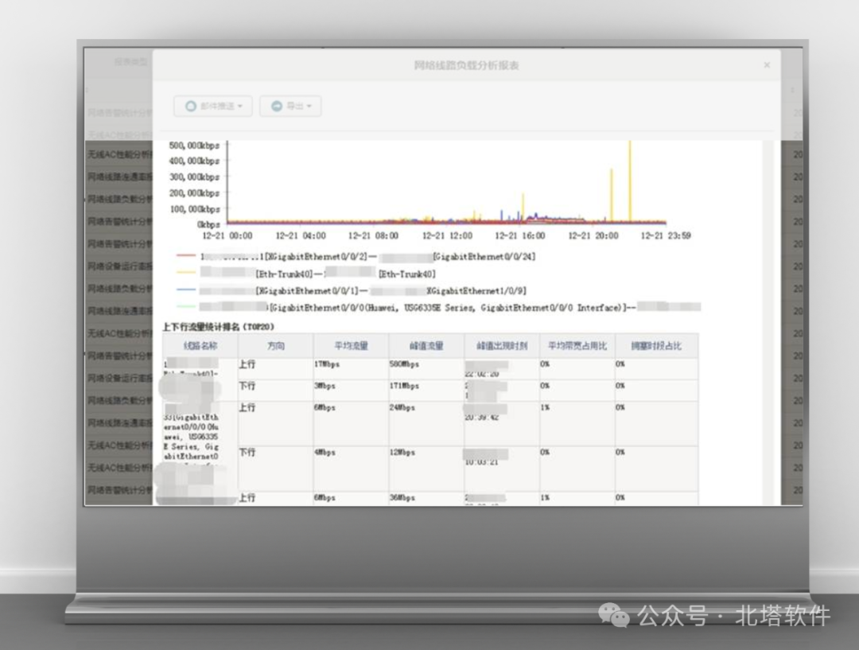Click the blue XGigabitEthernet0/0/1 legend entry
This screenshot has height=650, width=859.
click(x=352, y=290)
